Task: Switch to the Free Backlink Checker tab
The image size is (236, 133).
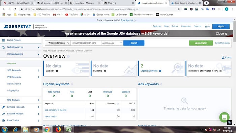Action: (x=186, y=3)
